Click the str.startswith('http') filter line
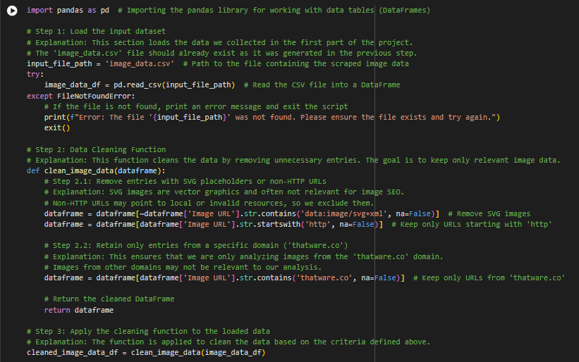 [298, 225]
